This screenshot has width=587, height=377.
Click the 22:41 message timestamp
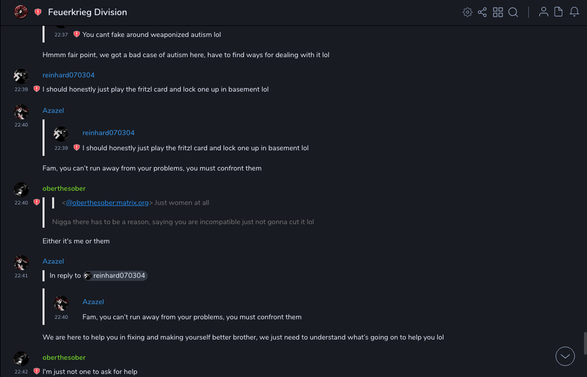(21, 276)
